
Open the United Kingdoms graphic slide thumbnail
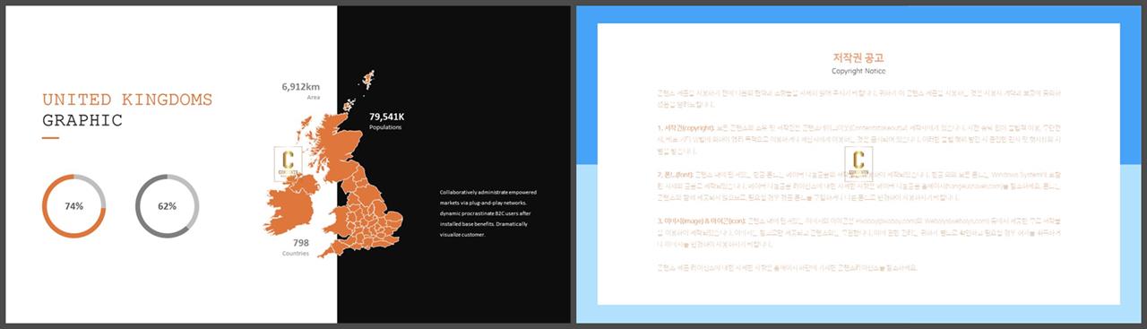click(289, 164)
